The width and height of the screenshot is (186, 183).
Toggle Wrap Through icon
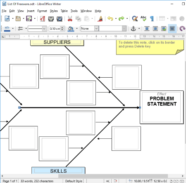[x=172, y=29]
